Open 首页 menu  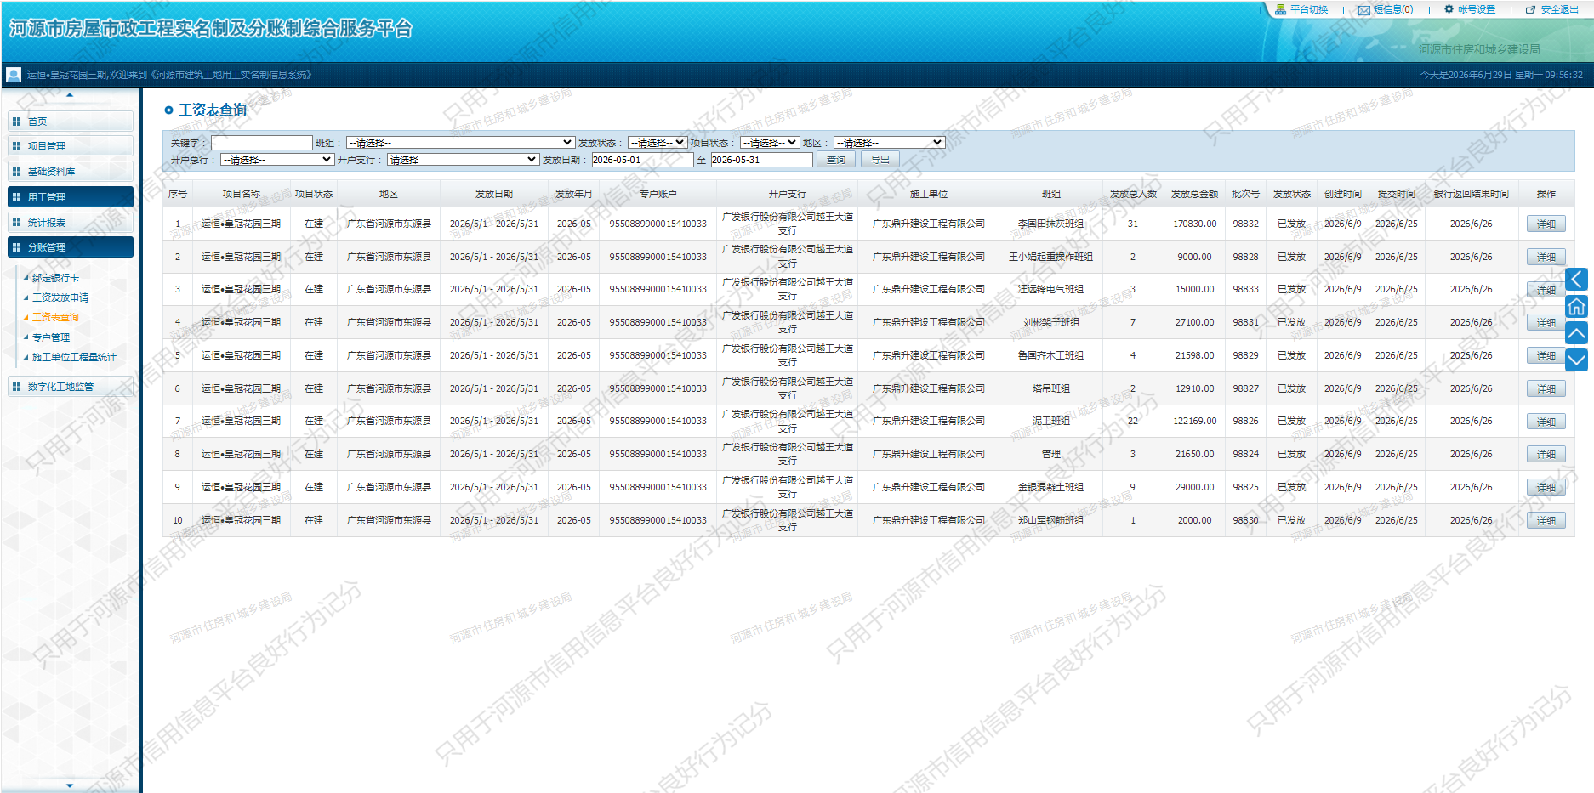71,122
